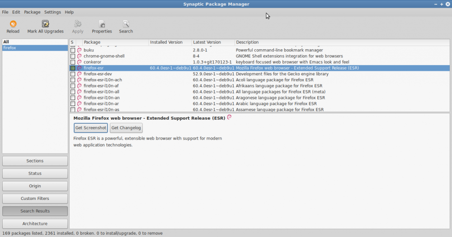
Task: Click 'Powerful command-line bookmark manager' description
Action: pos(279,50)
